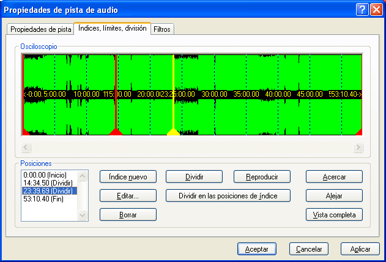Image resolution: width=386 pixels, height=262 pixels.
Task: Click the help question mark icon
Action: coord(362,9)
